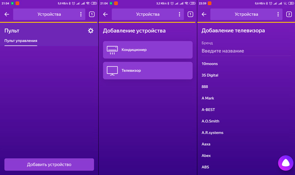The height and width of the screenshot is (175, 295).
Task: Select brand Aaxa
Action: click(x=206, y=144)
